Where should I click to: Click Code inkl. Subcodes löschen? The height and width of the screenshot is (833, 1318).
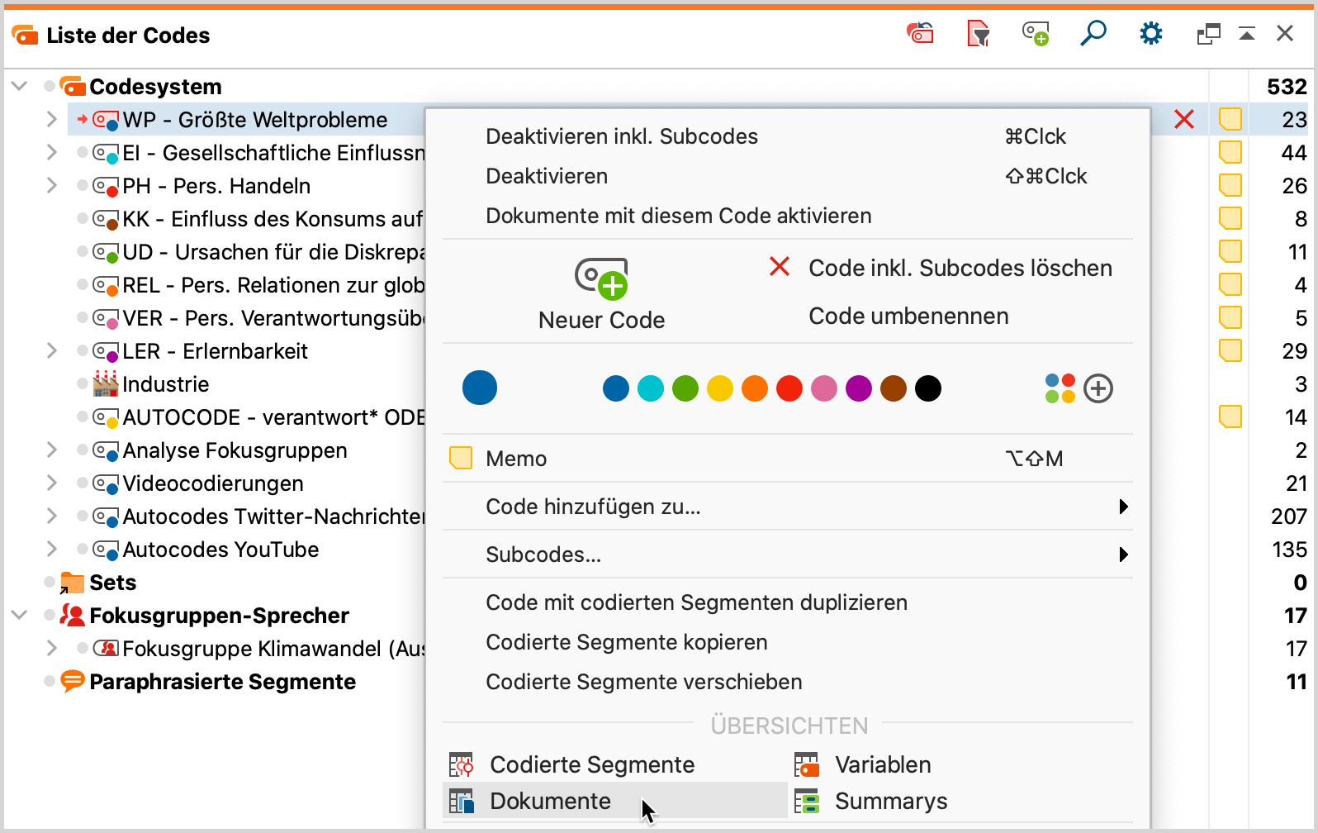pyautogui.click(x=960, y=268)
